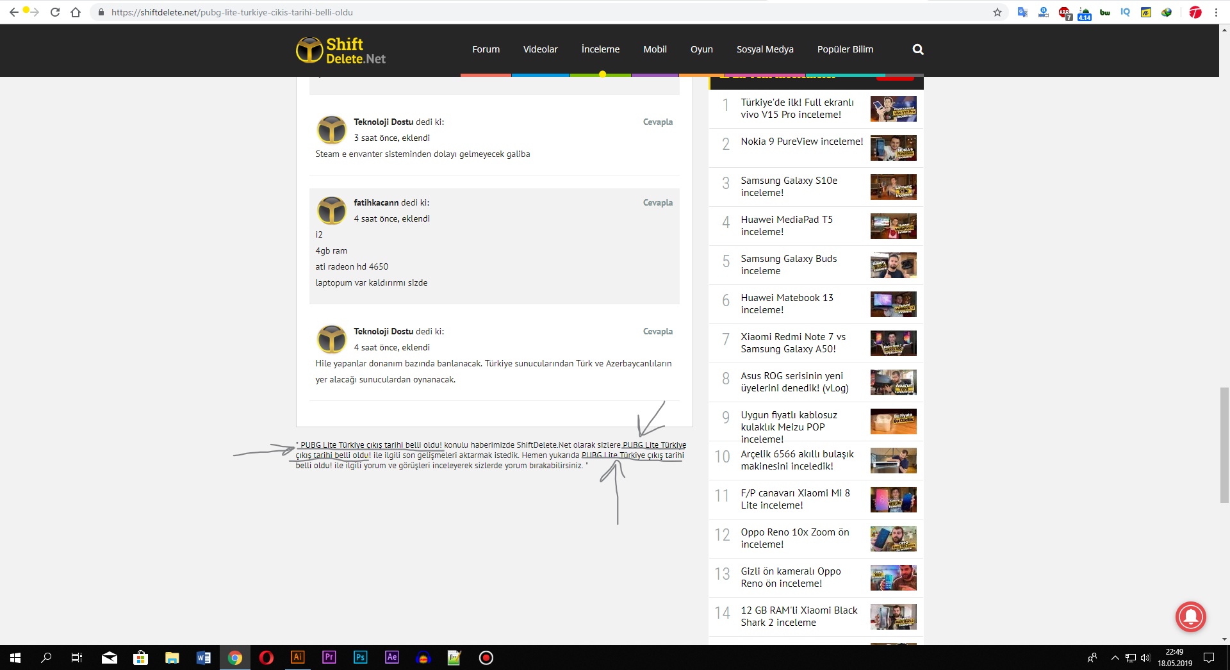Open the Windows Start menu
The width and height of the screenshot is (1230, 670).
click(15, 658)
